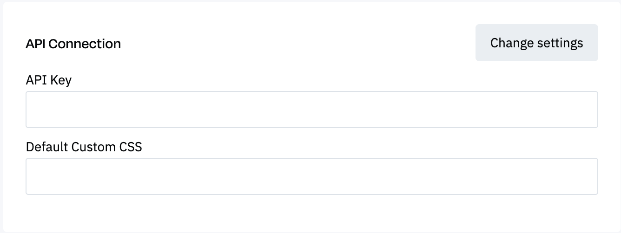Click inside the Custom CSS entry area
The width and height of the screenshot is (621, 233).
(311, 176)
